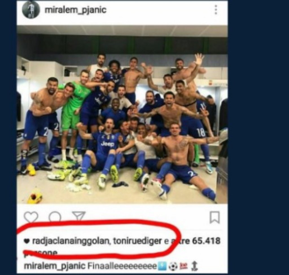Open the locker room team photo
Viewport: 289px width, 275px height.
122,115
